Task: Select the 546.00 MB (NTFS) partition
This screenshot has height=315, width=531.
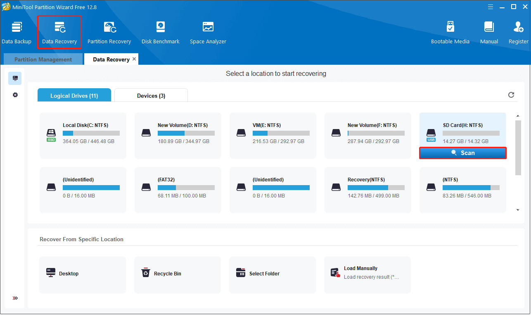Action: point(463,190)
